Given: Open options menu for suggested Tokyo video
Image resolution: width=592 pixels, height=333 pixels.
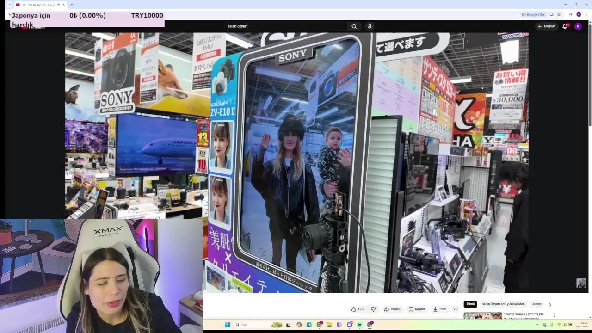Looking at the screenshot, I should (x=554, y=315).
